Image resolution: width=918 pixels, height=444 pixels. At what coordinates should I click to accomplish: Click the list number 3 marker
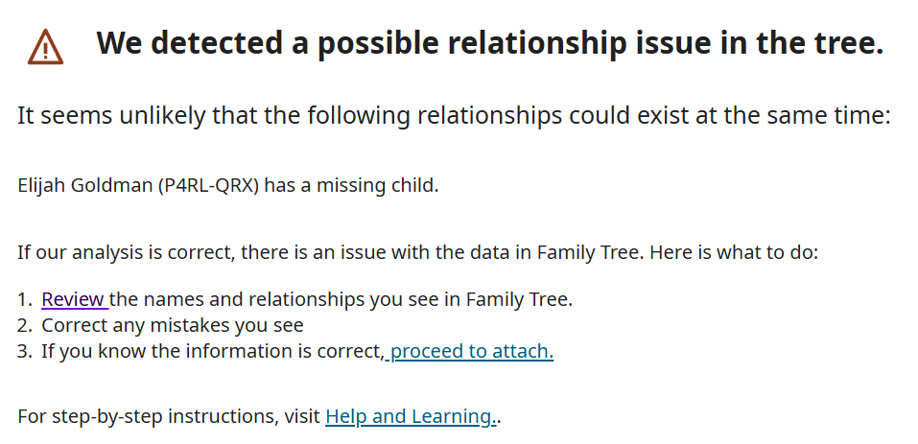click(x=25, y=351)
